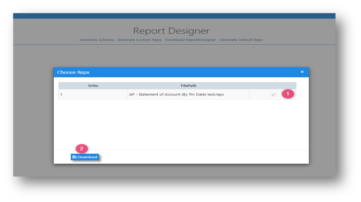Open the Generate Custom Repx link

tap(139, 40)
